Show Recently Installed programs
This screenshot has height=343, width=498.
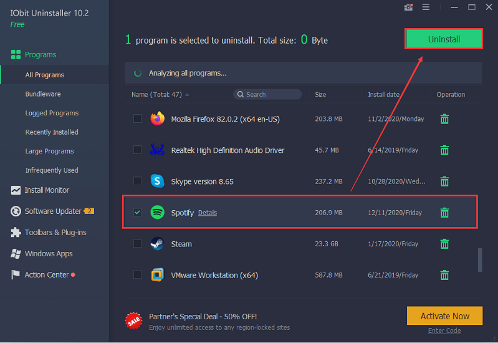point(52,132)
